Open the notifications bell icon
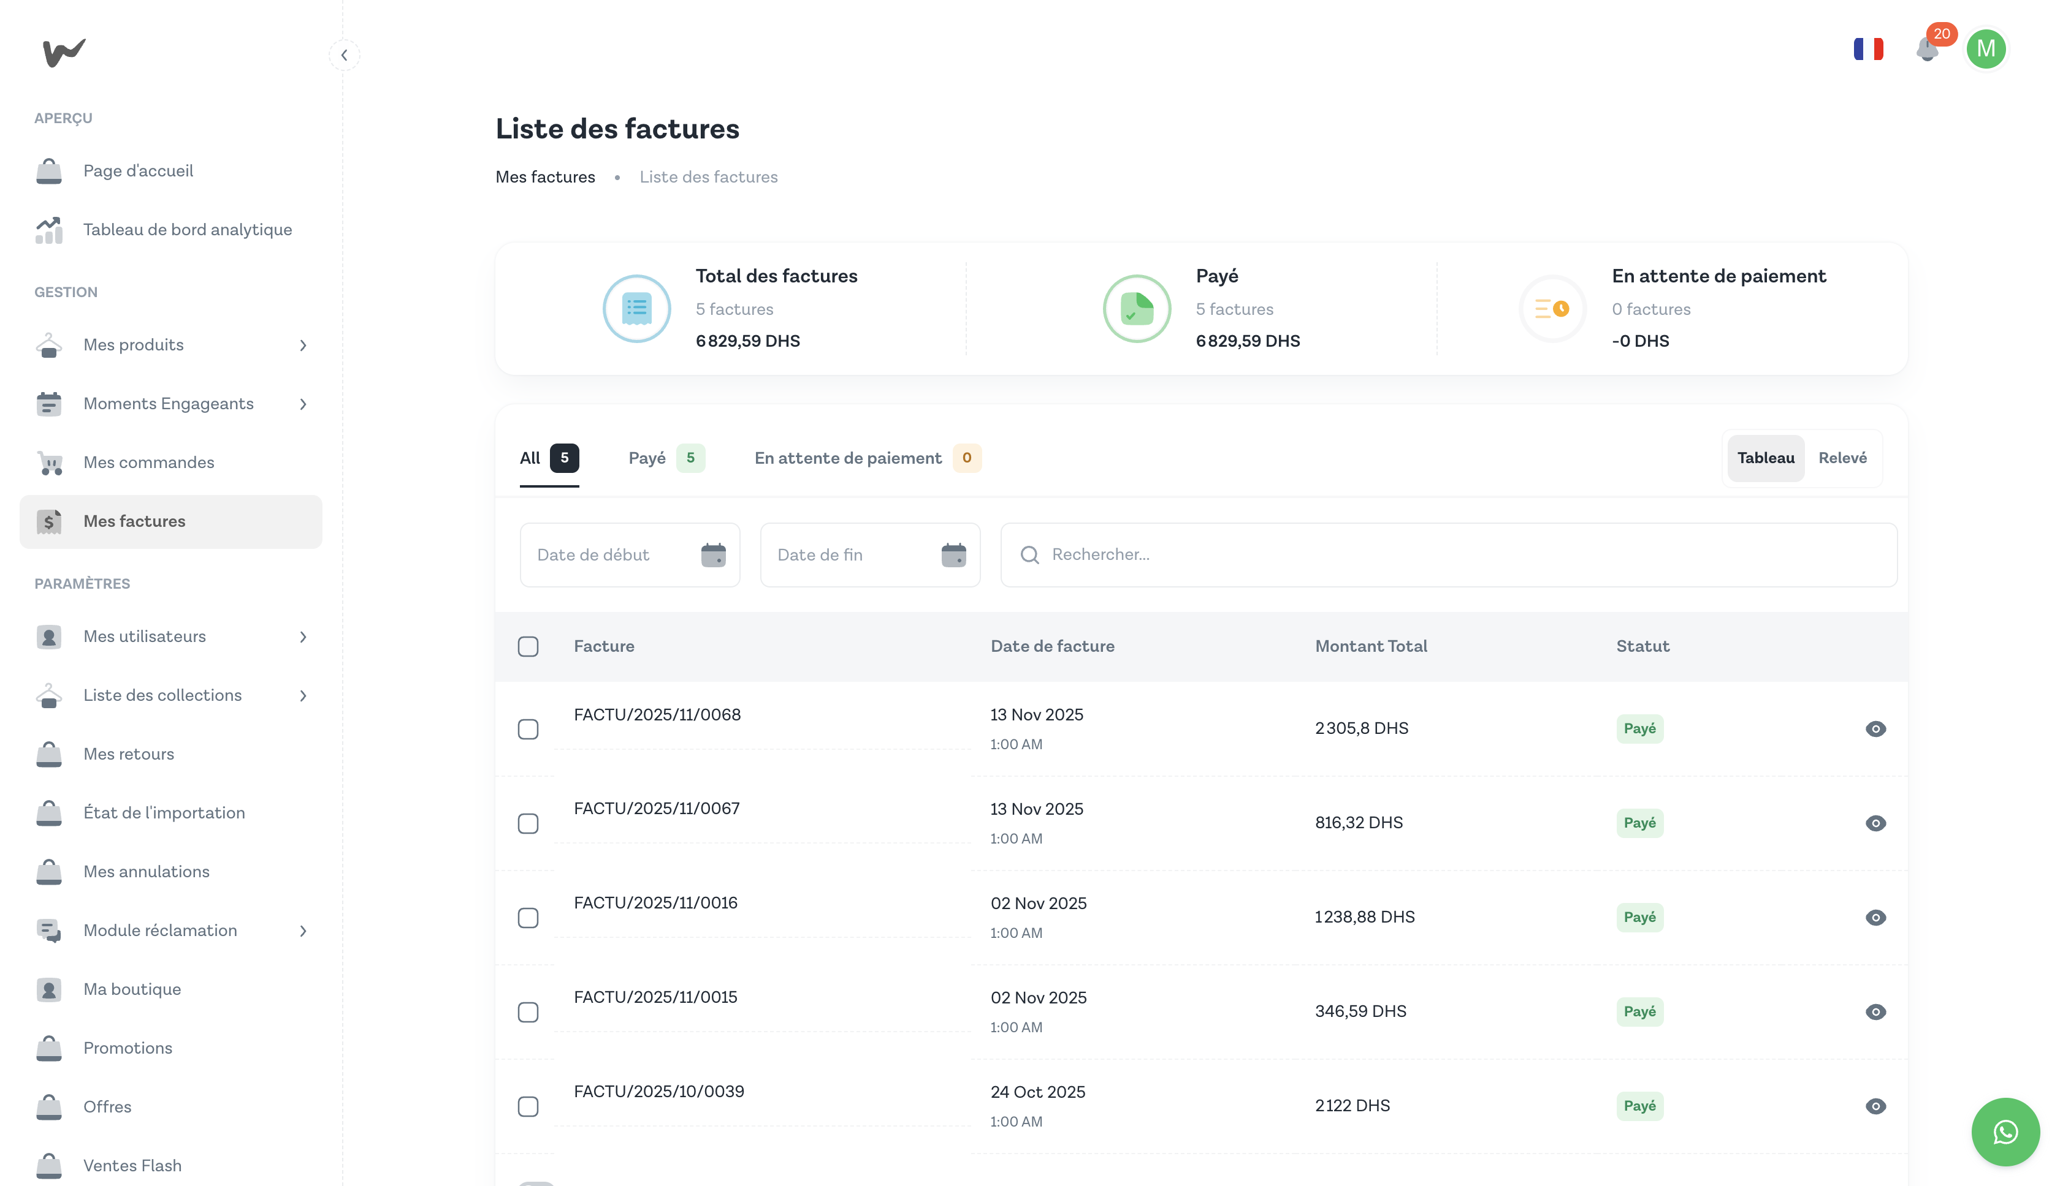 [x=1927, y=50]
